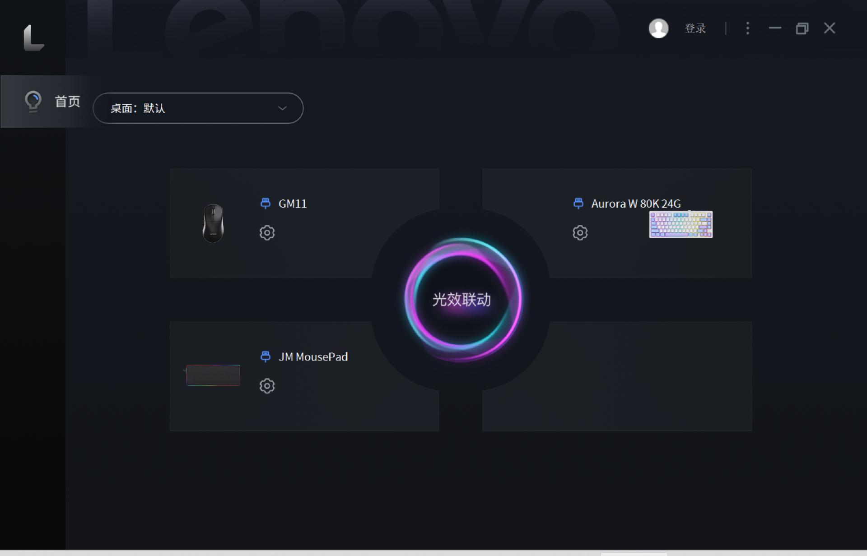Viewport: 867px width, 556px height.
Task: Click the GM11 device name
Action: pyautogui.click(x=293, y=204)
